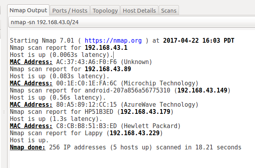Screen dimensions: 255x168
Task: Show the Host Details tab
Action: pos(139,10)
